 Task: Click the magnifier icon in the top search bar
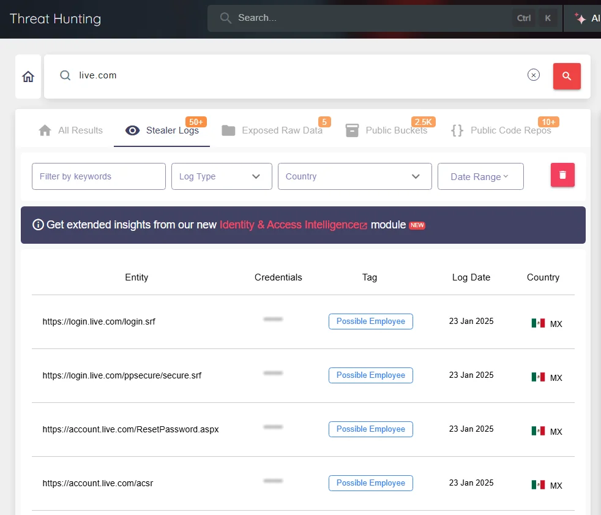225,18
